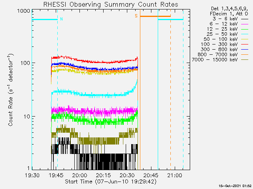Click the olive 7000 - 15000 keV legend line
The height and width of the screenshot is (189, 253).
click(244, 60)
